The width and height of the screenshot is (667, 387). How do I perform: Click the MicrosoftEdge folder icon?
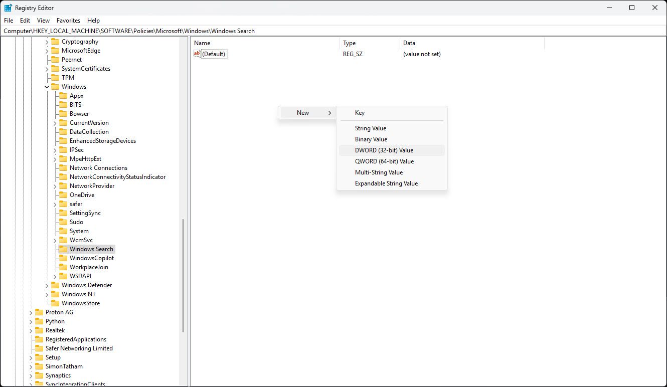click(55, 51)
